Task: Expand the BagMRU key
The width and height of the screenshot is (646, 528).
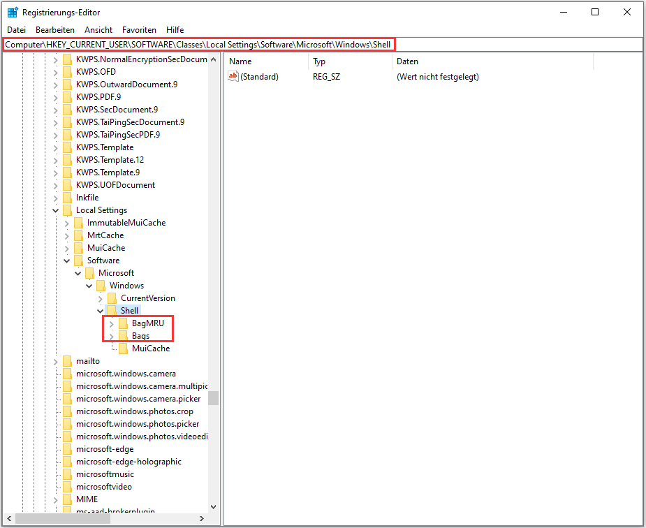Action: (111, 323)
